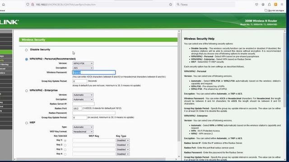Open the Pocket save icon in toolbar
Screen dimensions: 289x162
pyautogui.click(x=256, y=4)
